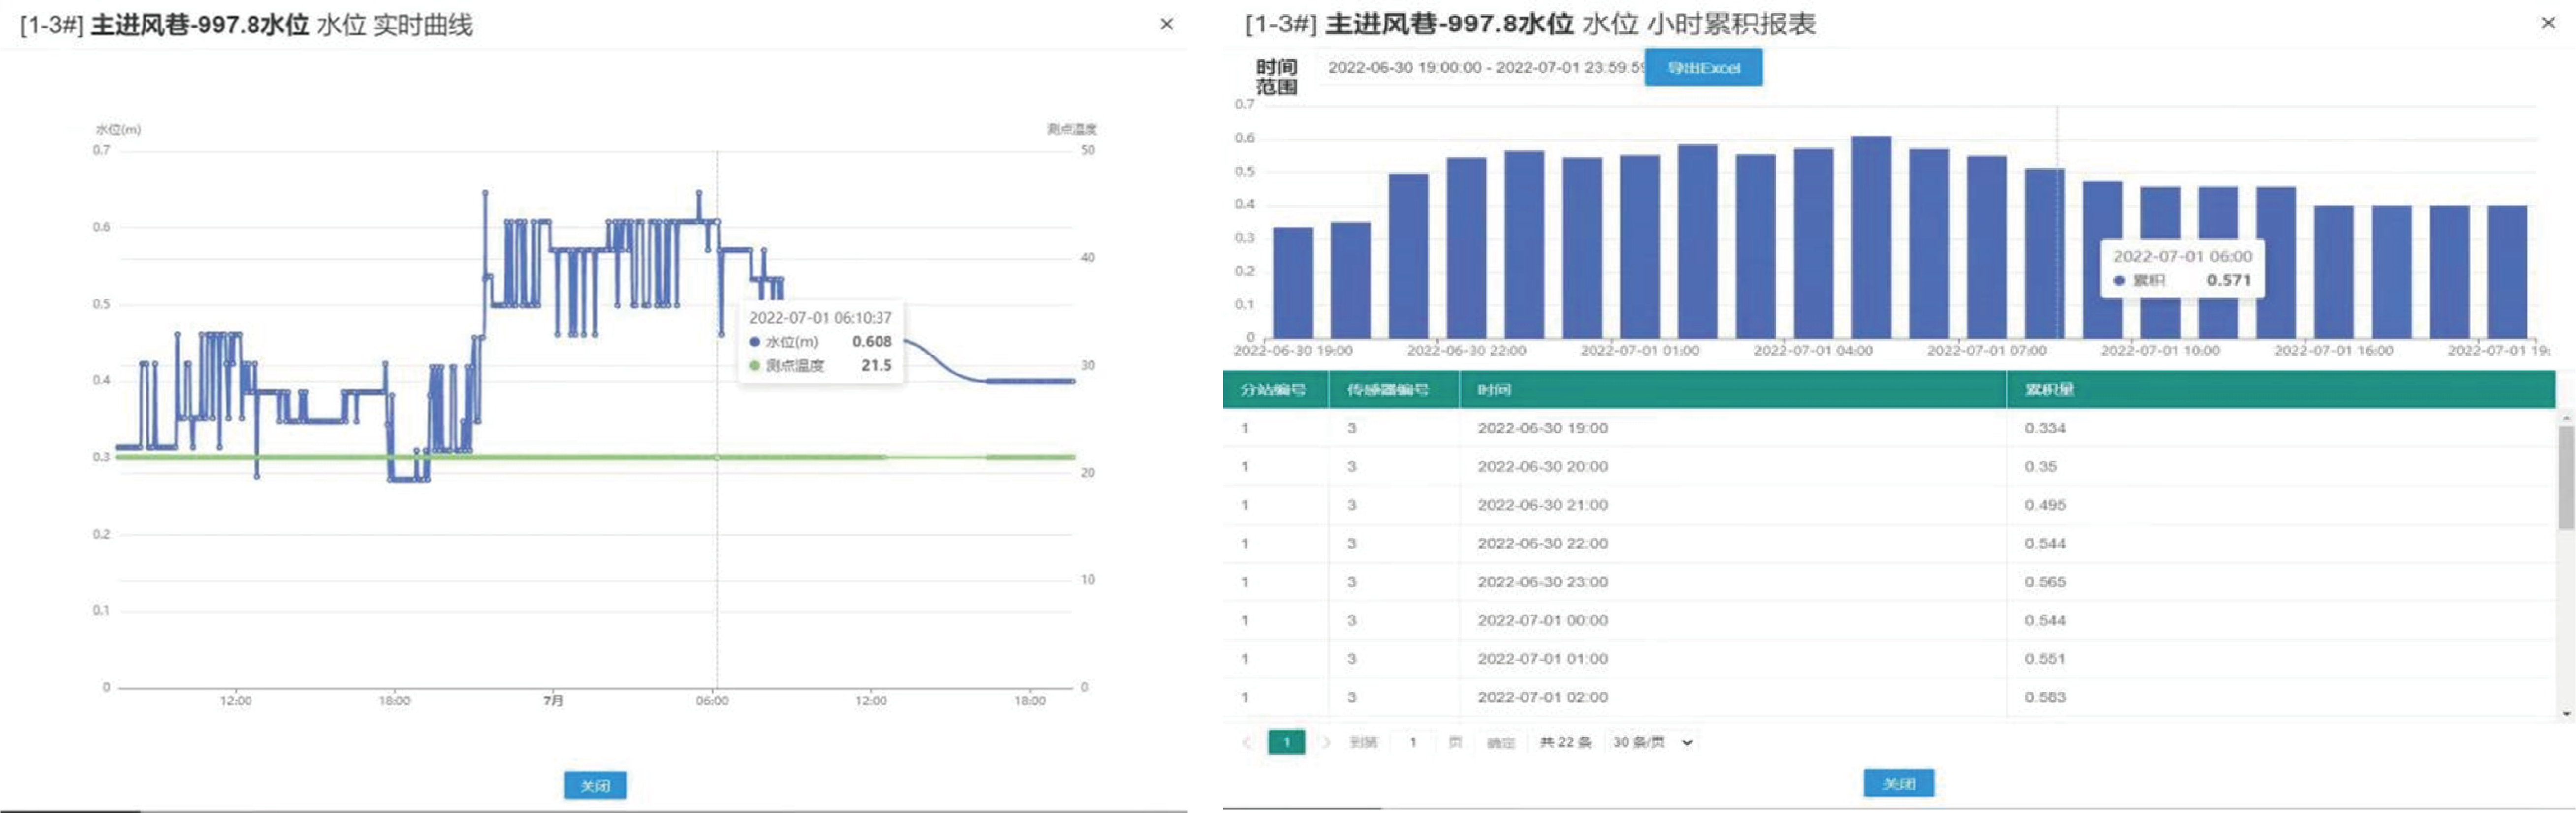Click the 累积量 column header
Image resolution: width=2576 pixels, height=813 pixels.
2050,390
